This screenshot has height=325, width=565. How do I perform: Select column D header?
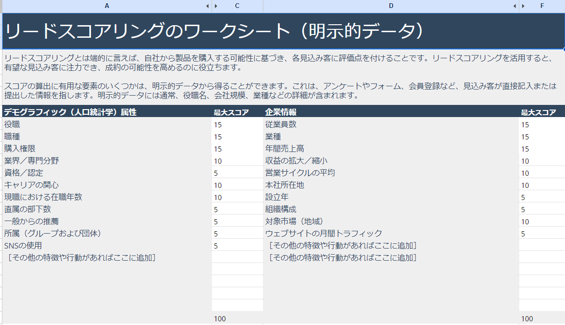[x=391, y=6]
